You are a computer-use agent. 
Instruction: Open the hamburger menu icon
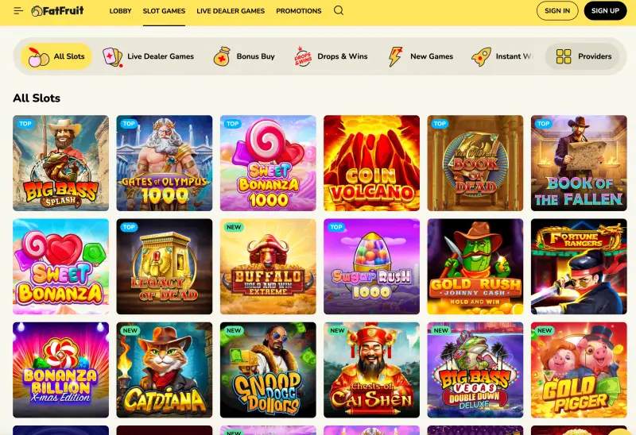[x=18, y=11]
